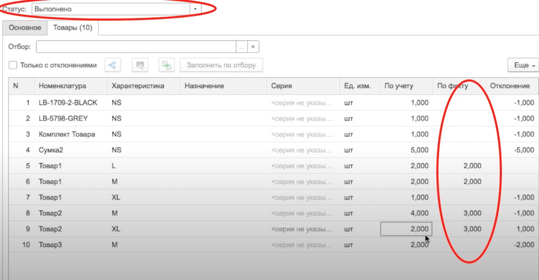Switch to the Основное tab

point(25,28)
